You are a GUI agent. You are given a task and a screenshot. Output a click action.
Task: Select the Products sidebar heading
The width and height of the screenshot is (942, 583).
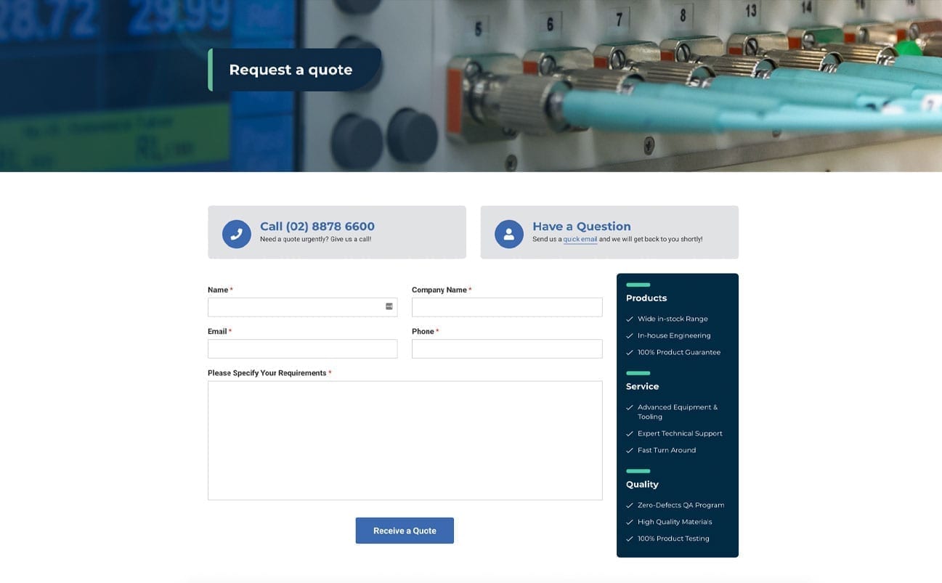pyautogui.click(x=646, y=298)
